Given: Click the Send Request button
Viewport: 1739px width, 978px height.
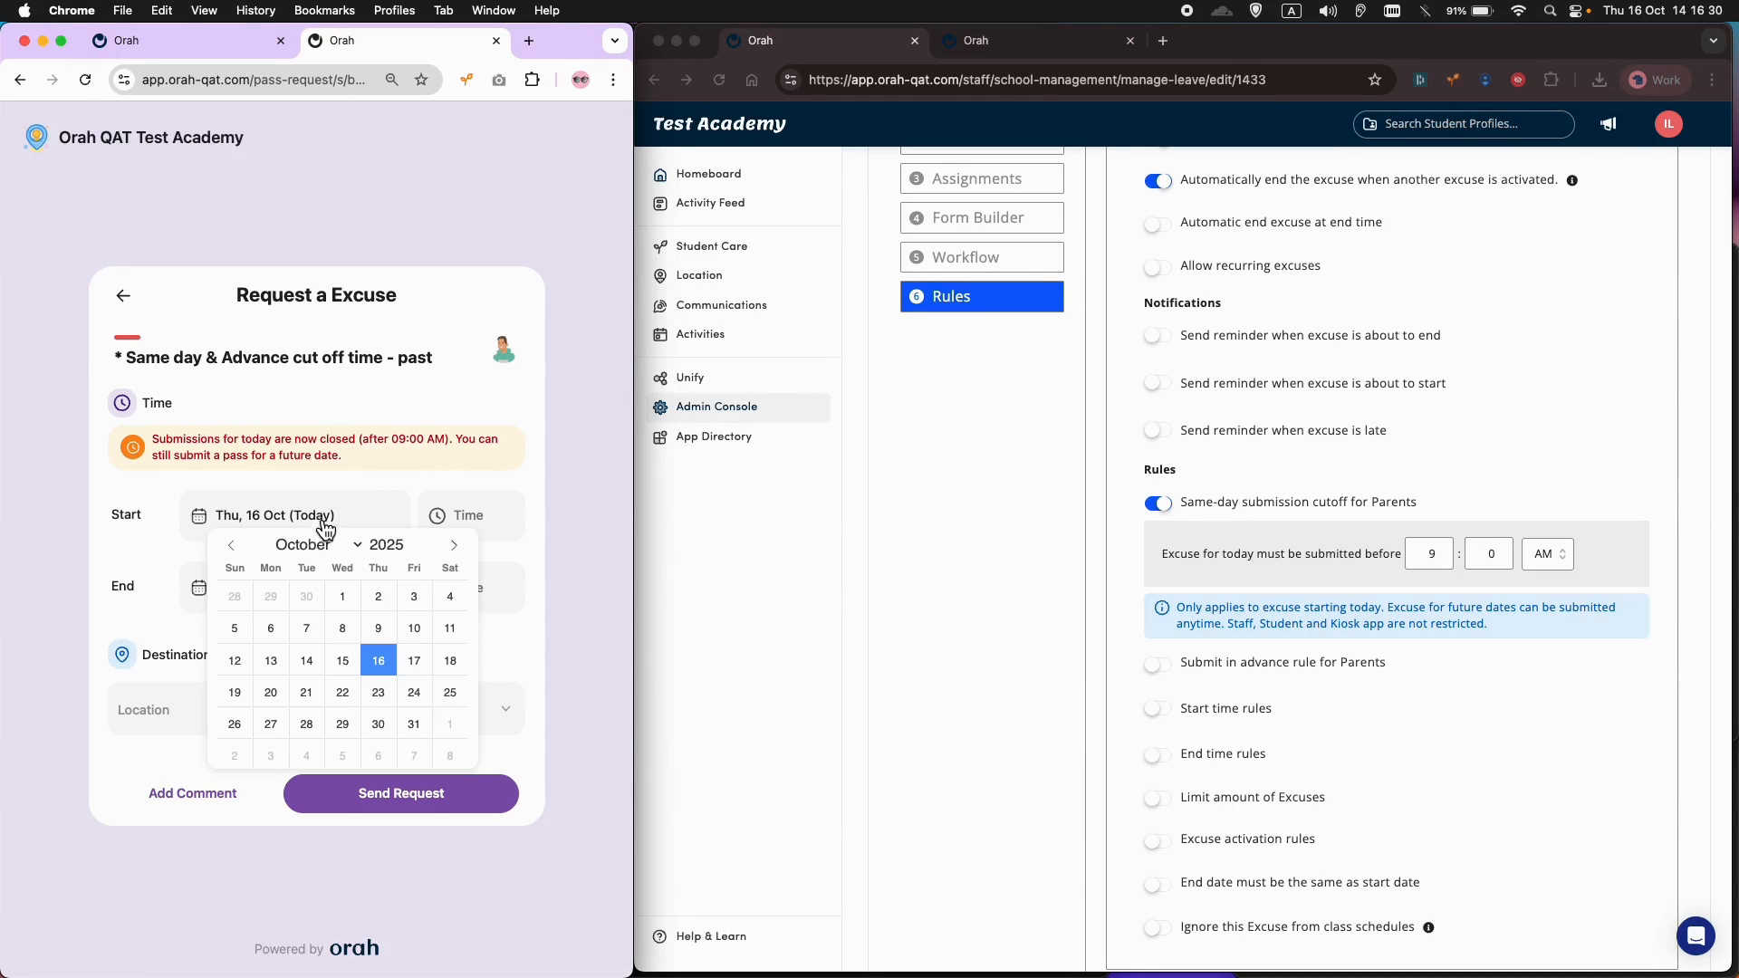Looking at the screenshot, I should click(400, 793).
